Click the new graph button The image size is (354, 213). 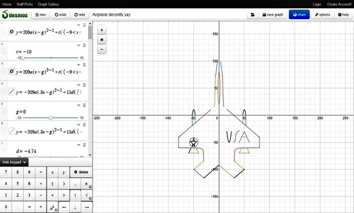[x=40, y=15]
